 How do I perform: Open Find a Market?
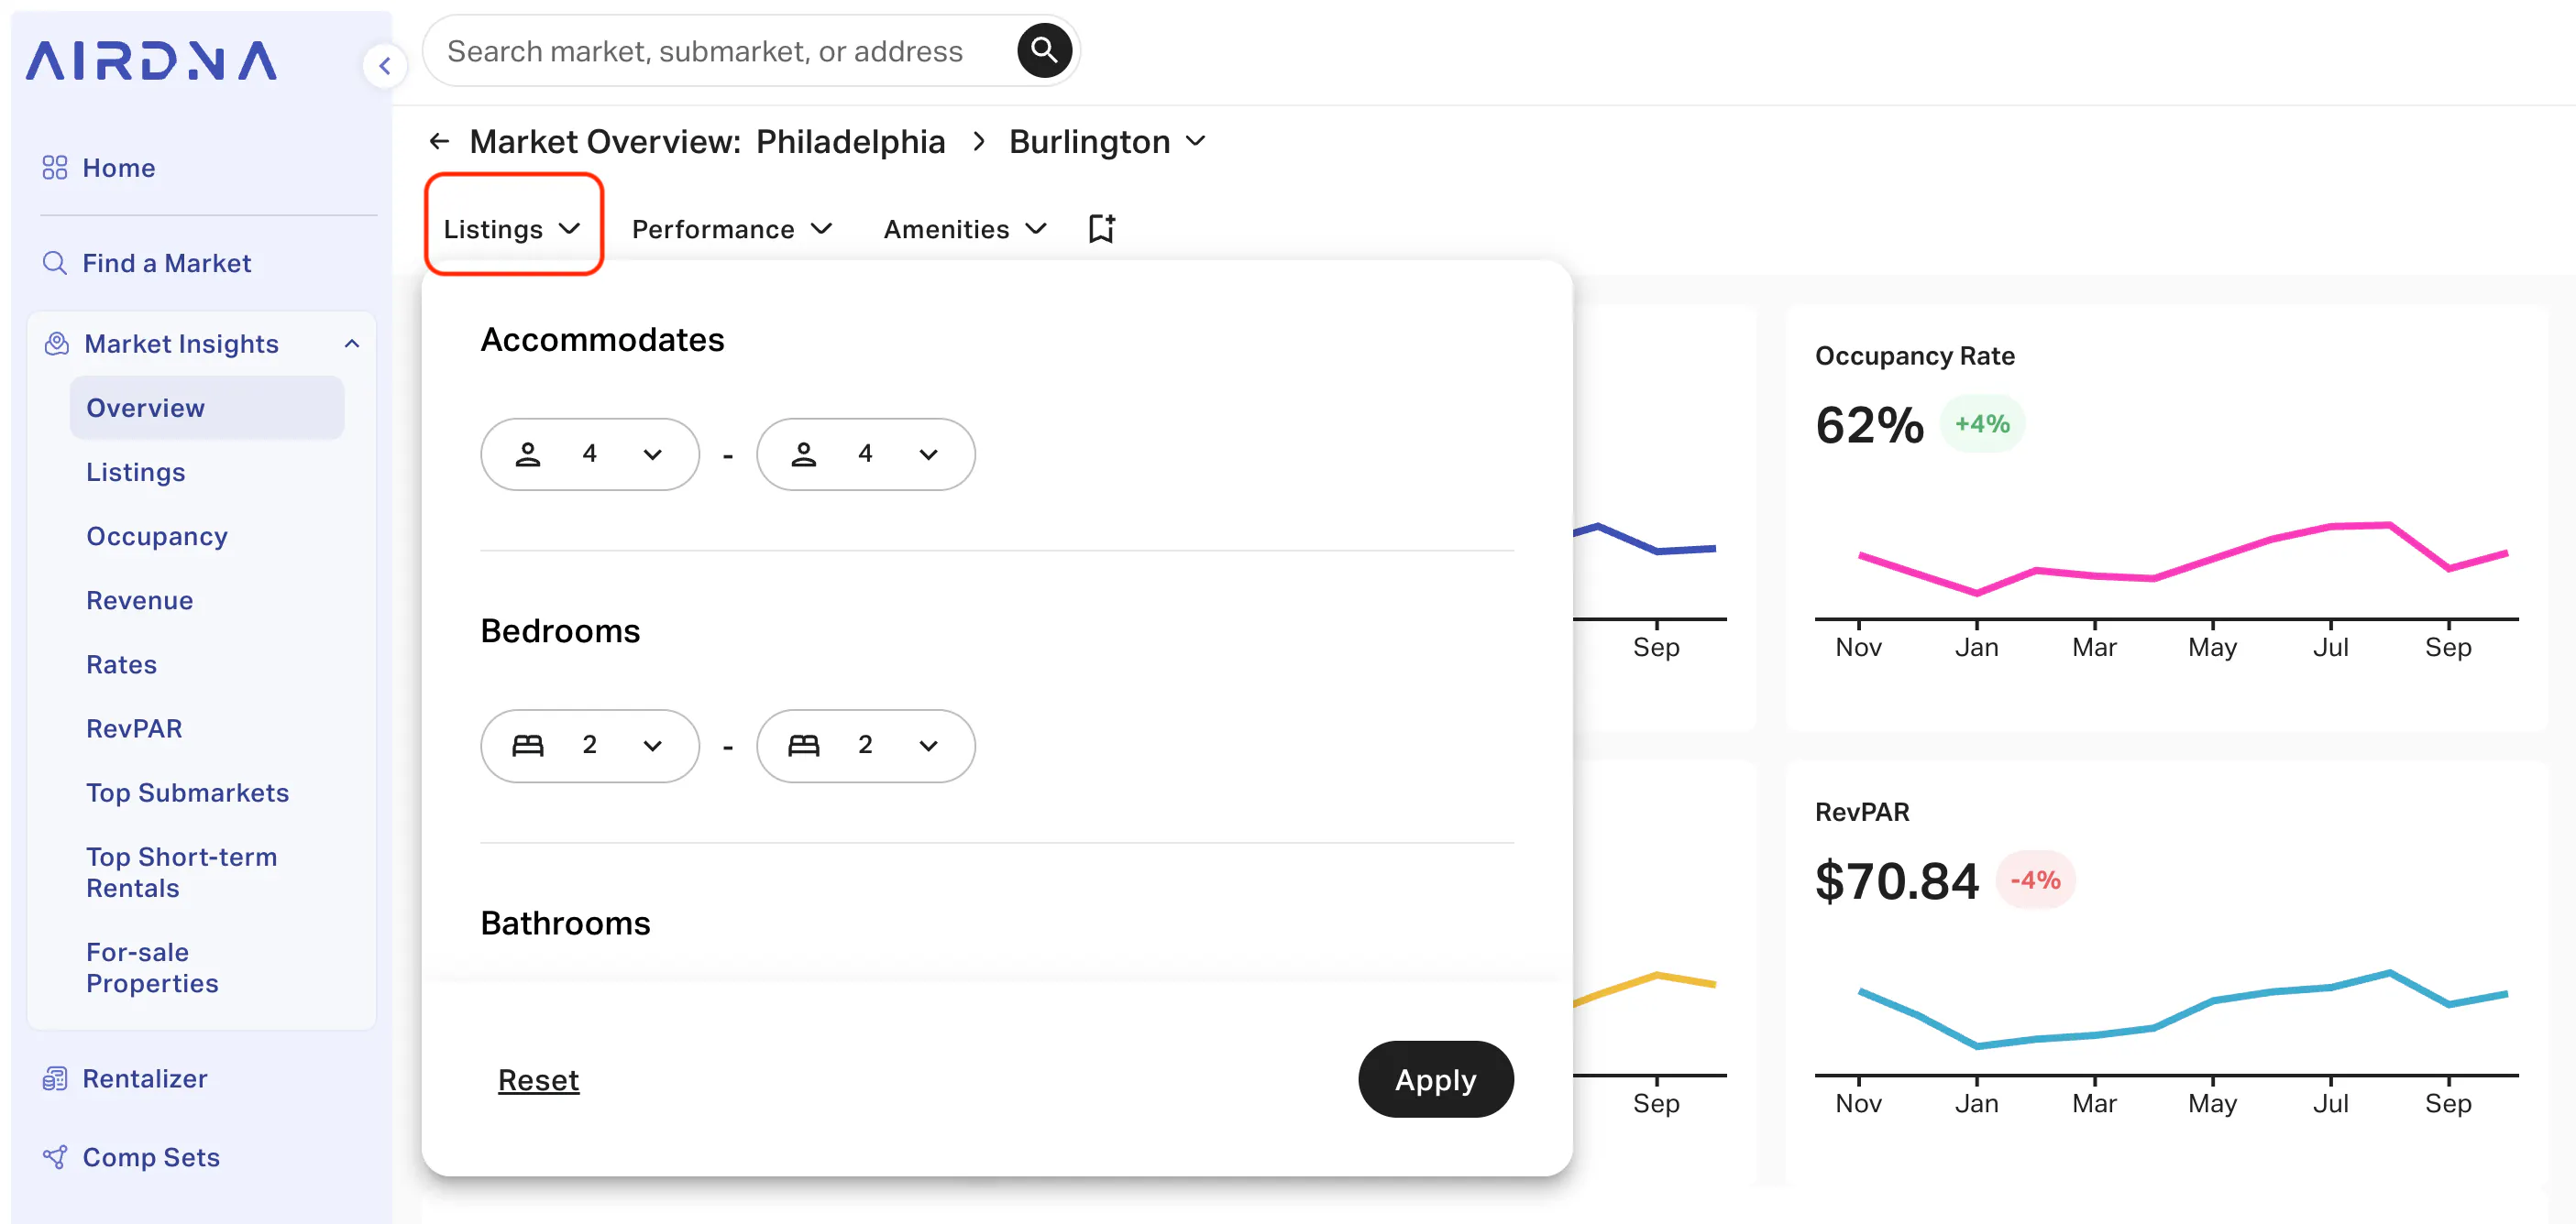point(167,263)
